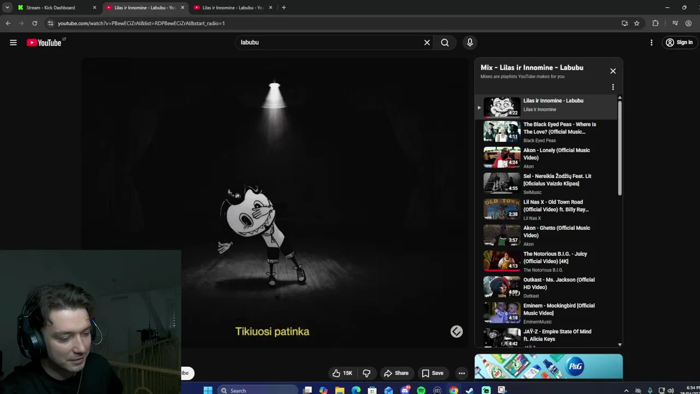Clear the labubu search query
The width and height of the screenshot is (700, 394).
(427, 42)
